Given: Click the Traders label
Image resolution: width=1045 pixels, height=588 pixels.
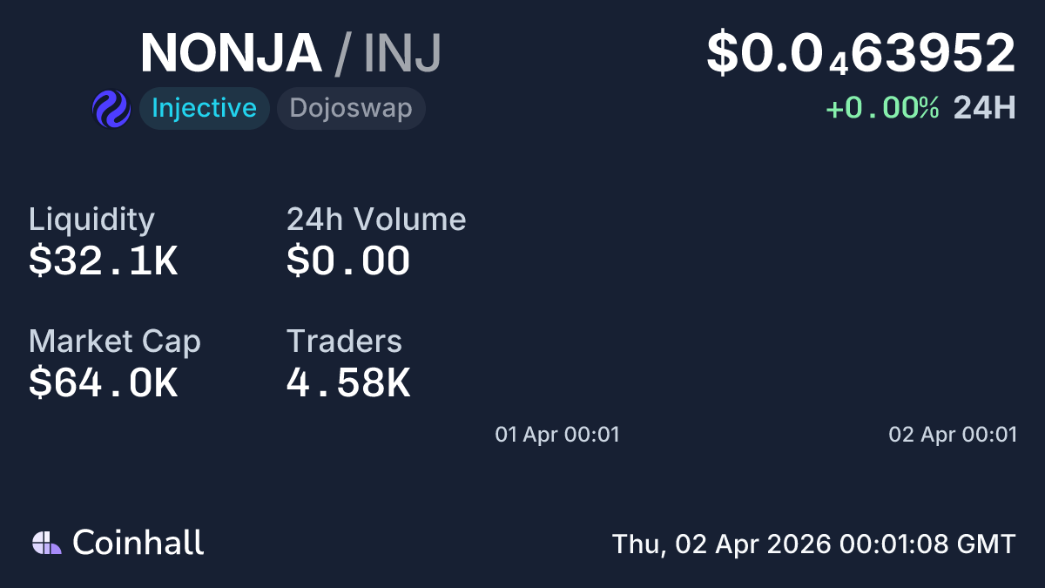Looking at the screenshot, I should tap(344, 341).
